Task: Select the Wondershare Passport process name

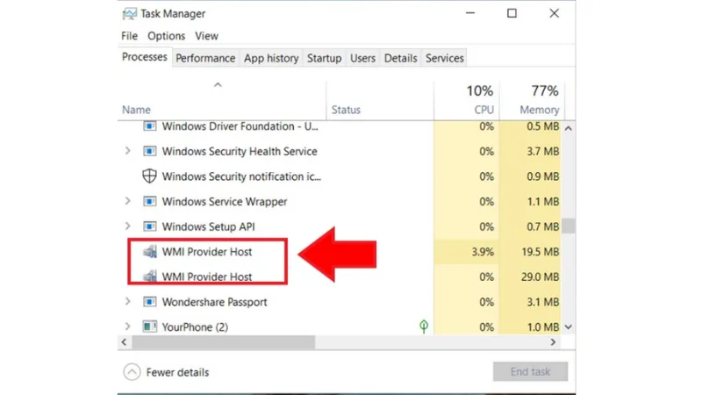Action: pyautogui.click(x=214, y=302)
